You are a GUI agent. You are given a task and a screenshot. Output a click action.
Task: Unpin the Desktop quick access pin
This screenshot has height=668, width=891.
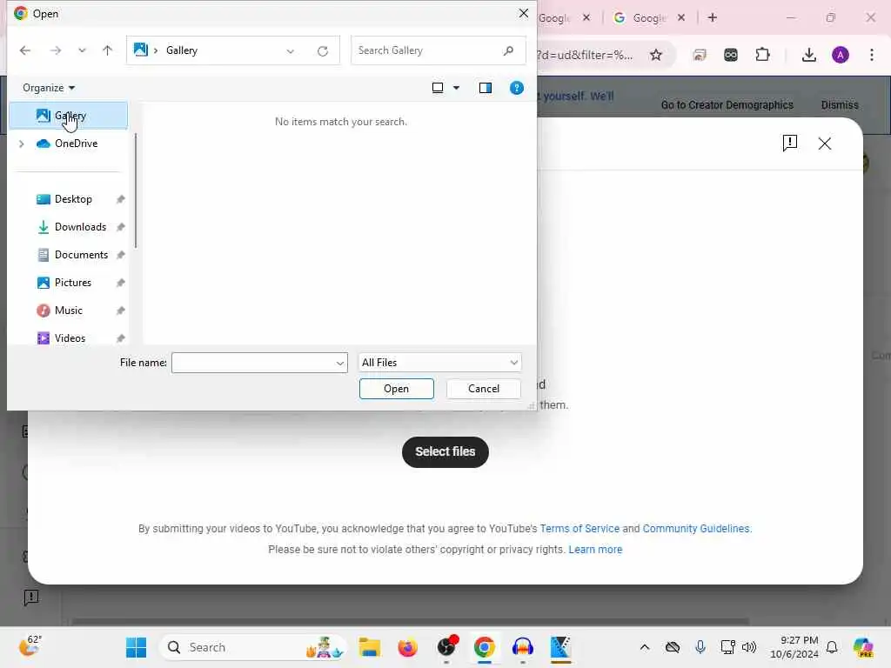click(120, 199)
